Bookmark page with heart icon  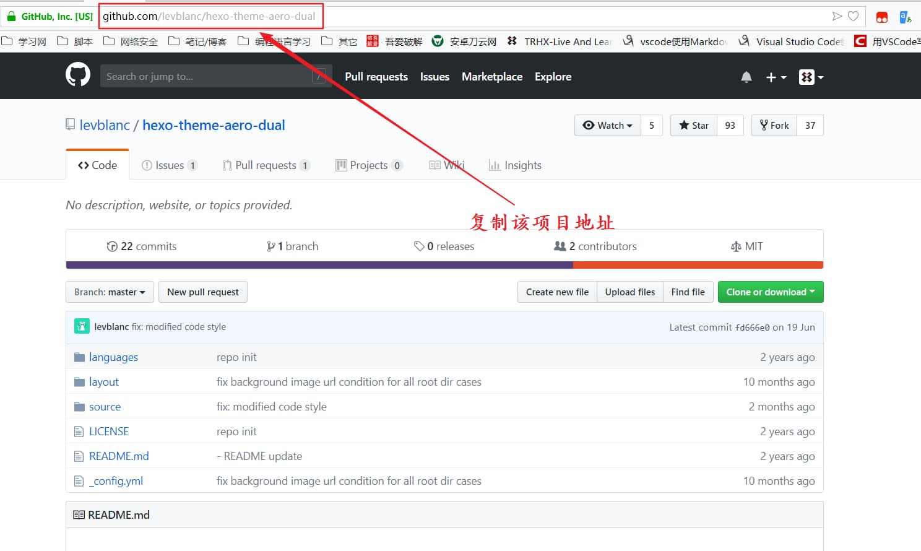pos(854,16)
